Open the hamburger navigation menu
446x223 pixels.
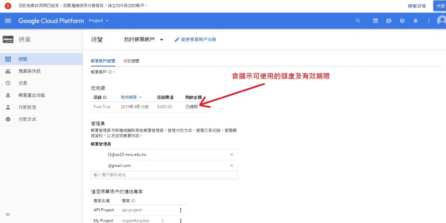pyautogui.click(x=8, y=21)
